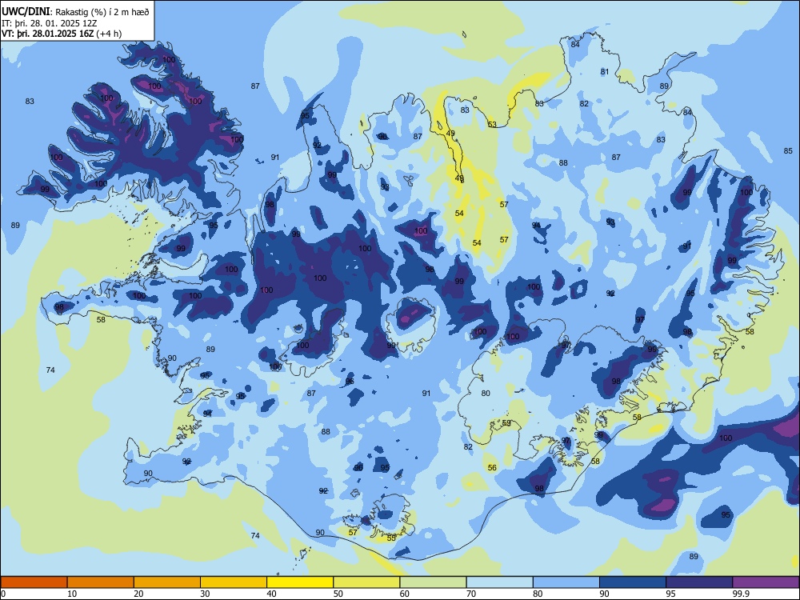
Task: Click the legend tick label '20'
Action: [x=138, y=594]
